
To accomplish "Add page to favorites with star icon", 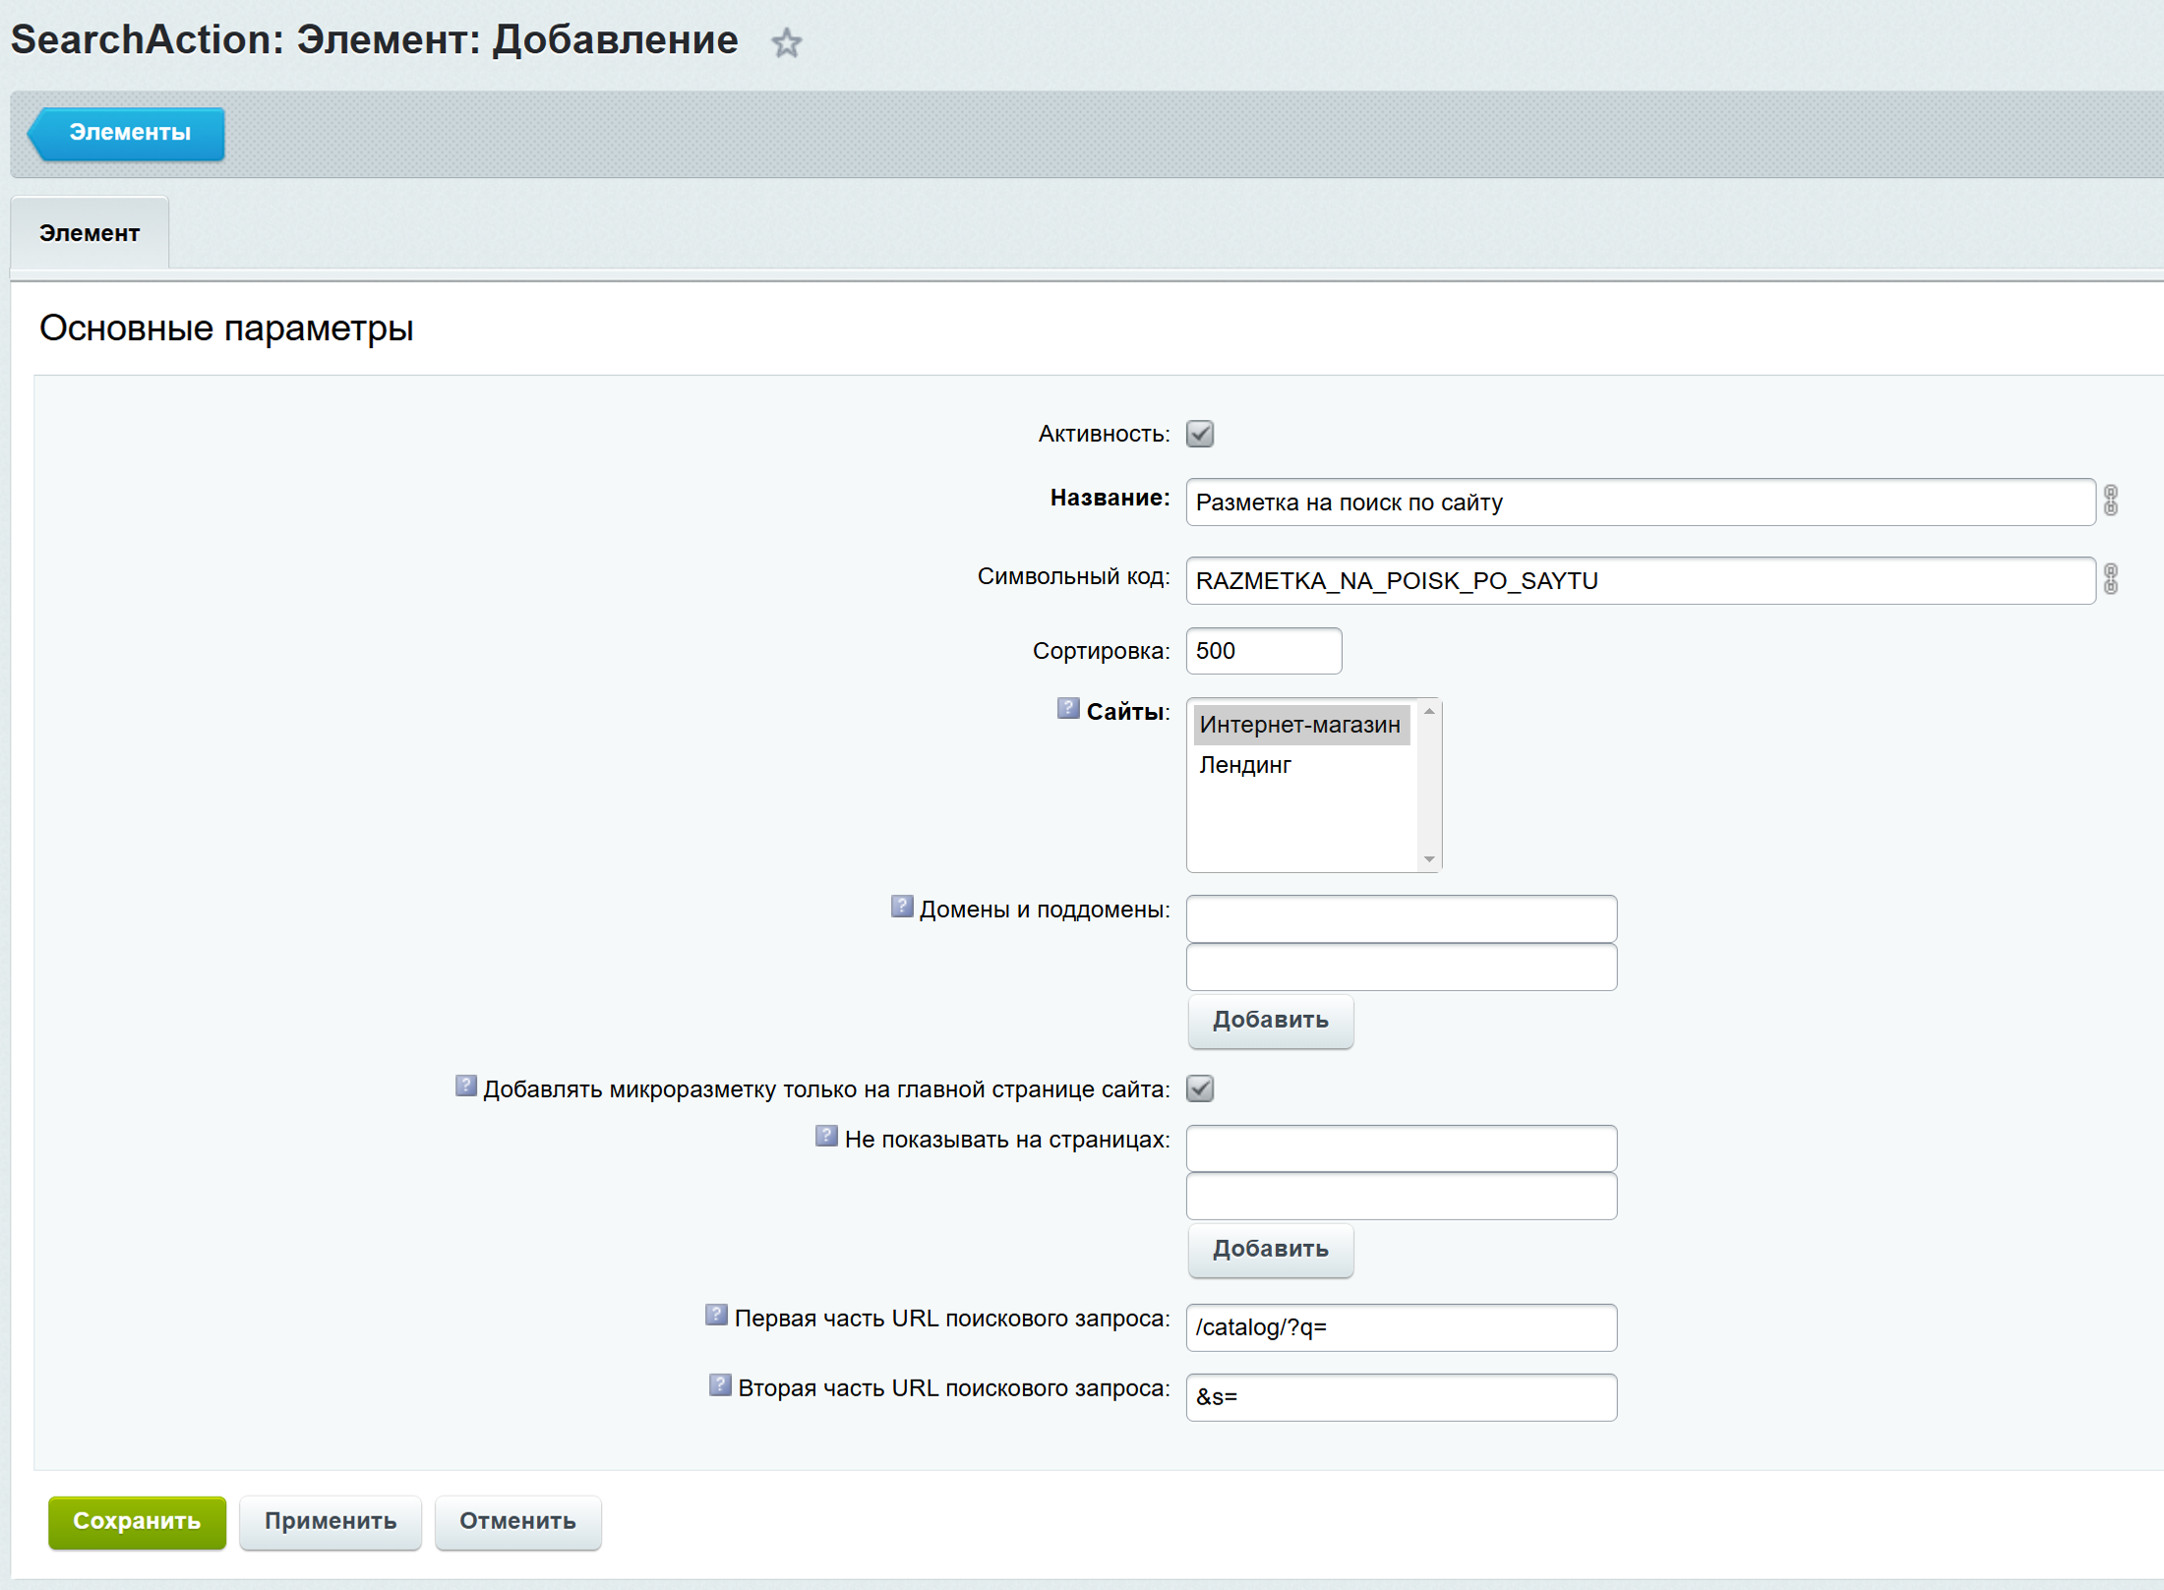I will [786, 43].
